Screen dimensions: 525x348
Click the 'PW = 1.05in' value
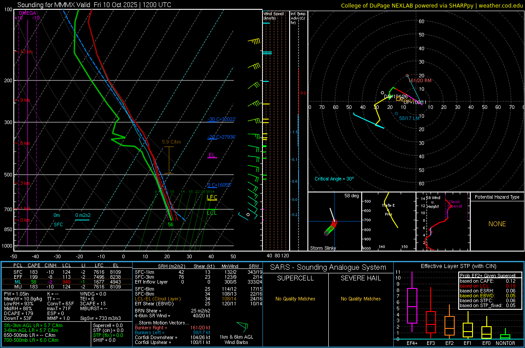(x=16, y=294)
